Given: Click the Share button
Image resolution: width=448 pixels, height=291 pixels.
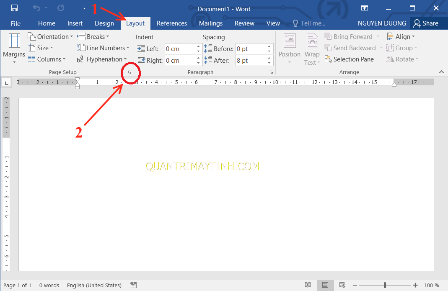Looking at the screenshot, I should 426,23.
